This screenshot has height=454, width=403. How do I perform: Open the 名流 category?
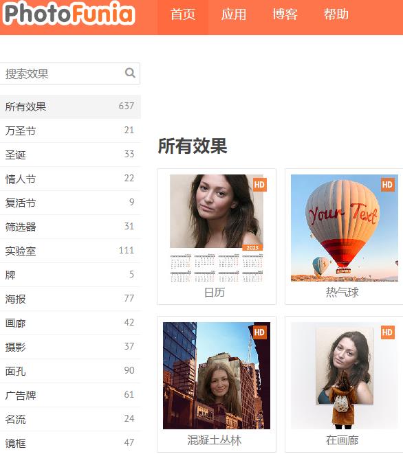70,419
